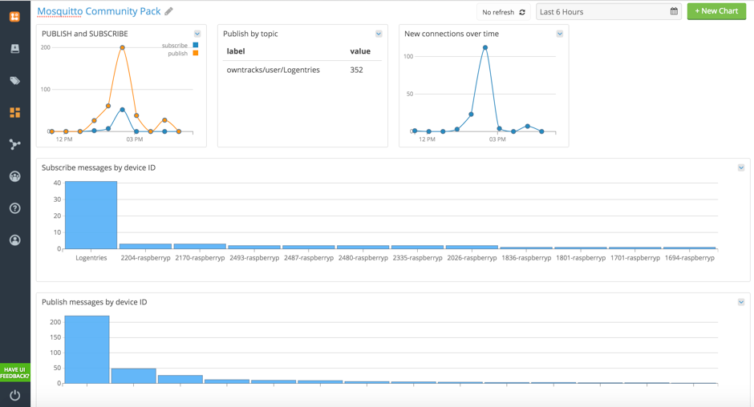
Task: Click the Last 6 Hours time field
Action: [x=602, y=12]
